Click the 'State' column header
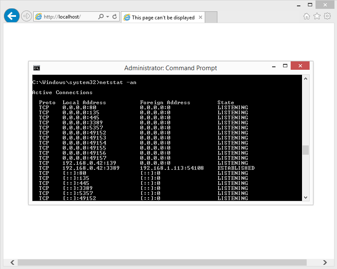This screenshot has height=269, width=337. coord(226,103)
